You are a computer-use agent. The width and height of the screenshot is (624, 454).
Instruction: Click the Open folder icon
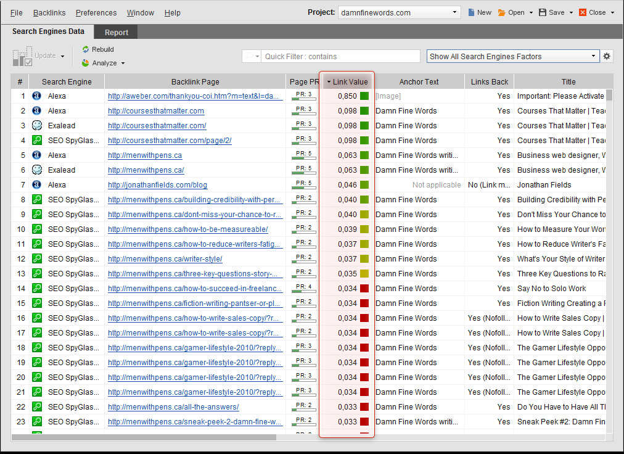[502, 12]
